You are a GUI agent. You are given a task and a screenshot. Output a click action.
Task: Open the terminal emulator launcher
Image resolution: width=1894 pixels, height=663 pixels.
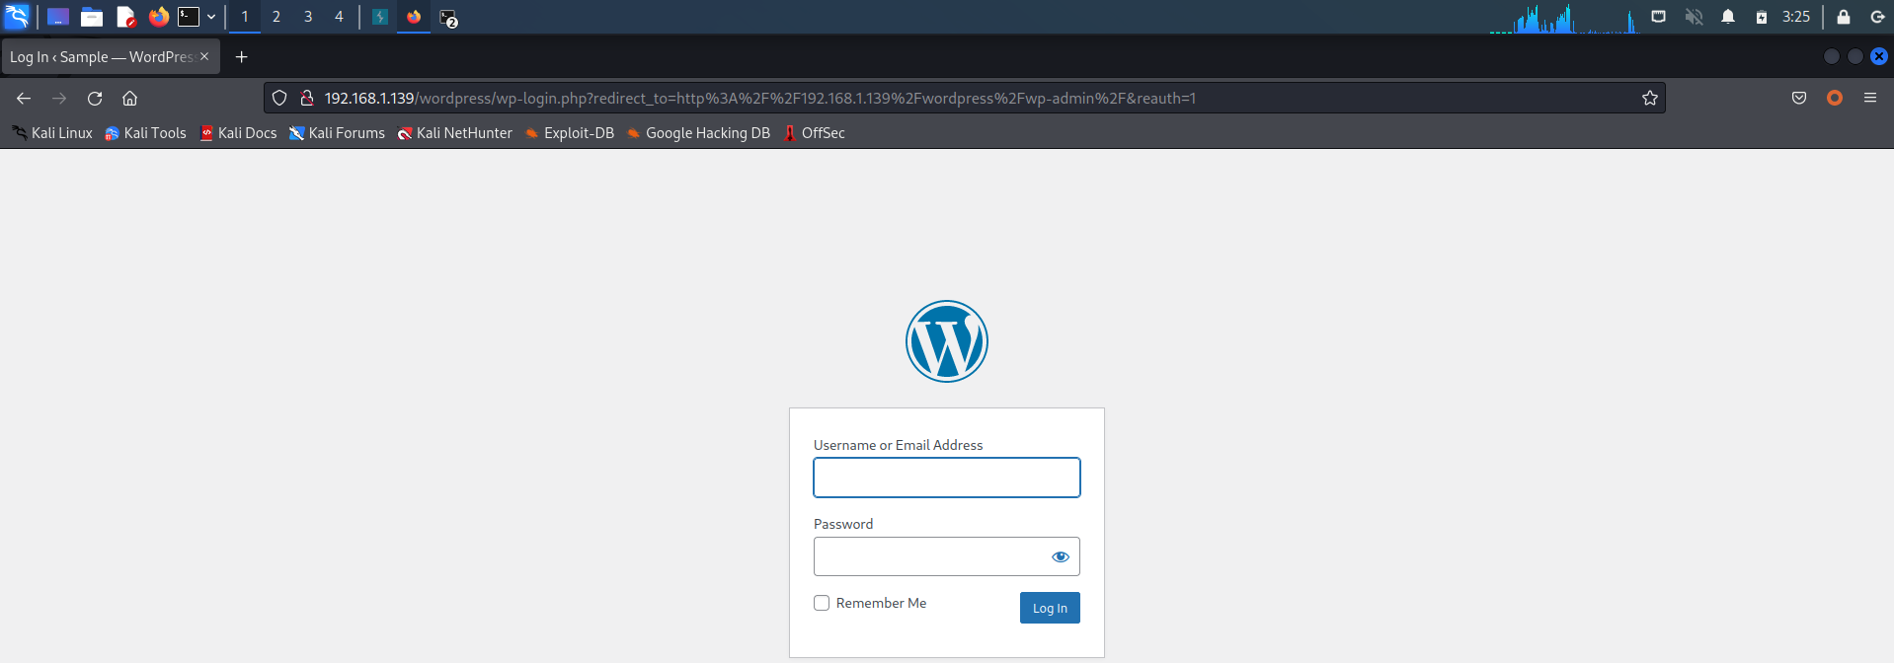[x=189, y=17]
